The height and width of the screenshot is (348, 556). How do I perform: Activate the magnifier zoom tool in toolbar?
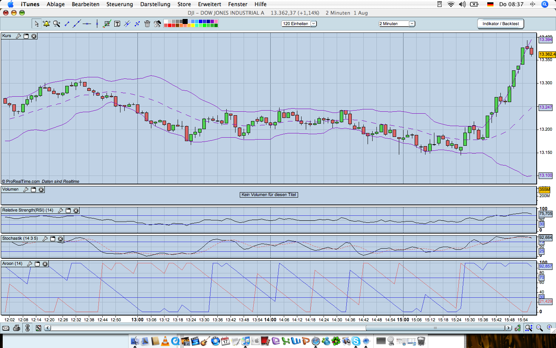click(57, 24)
